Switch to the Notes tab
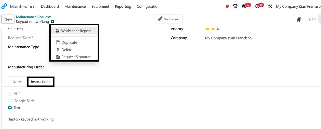The width and height of the screenshot is (321, 129). point(17,82)
